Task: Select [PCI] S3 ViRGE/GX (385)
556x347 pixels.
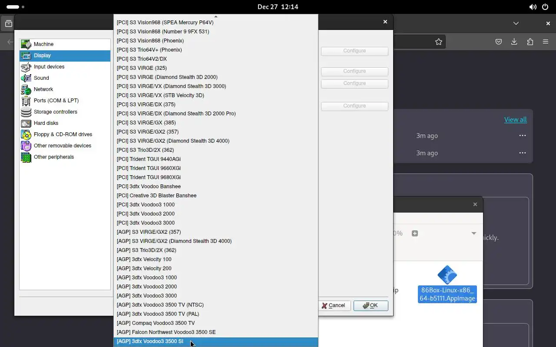Action: tap(216, 123)
